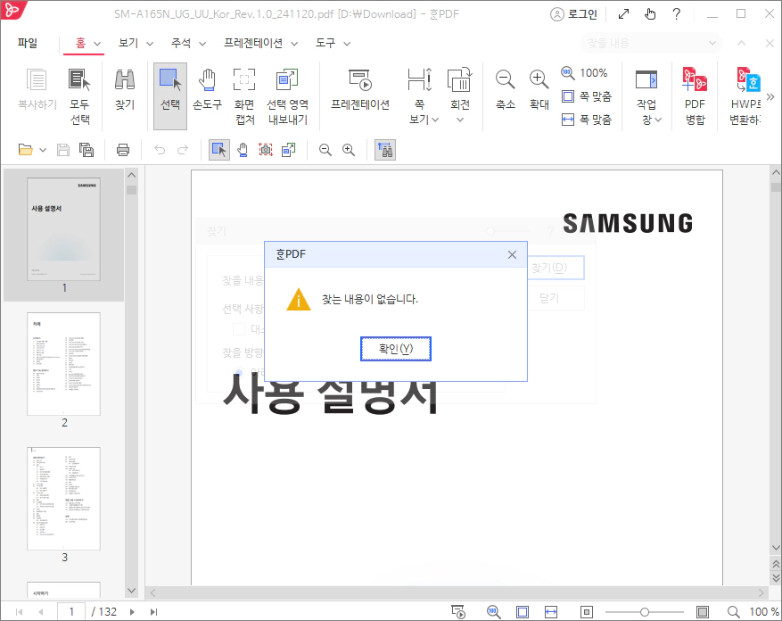
Task: Click 선택 영역 내보내기 in the ribbon
Action: pyautogui.click(x=287, y=96)
